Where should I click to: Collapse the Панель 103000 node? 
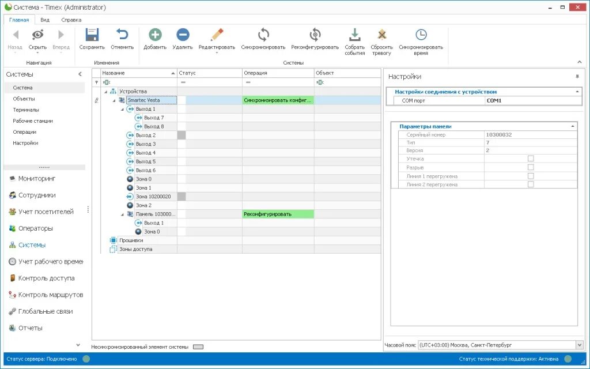(122, 214)
